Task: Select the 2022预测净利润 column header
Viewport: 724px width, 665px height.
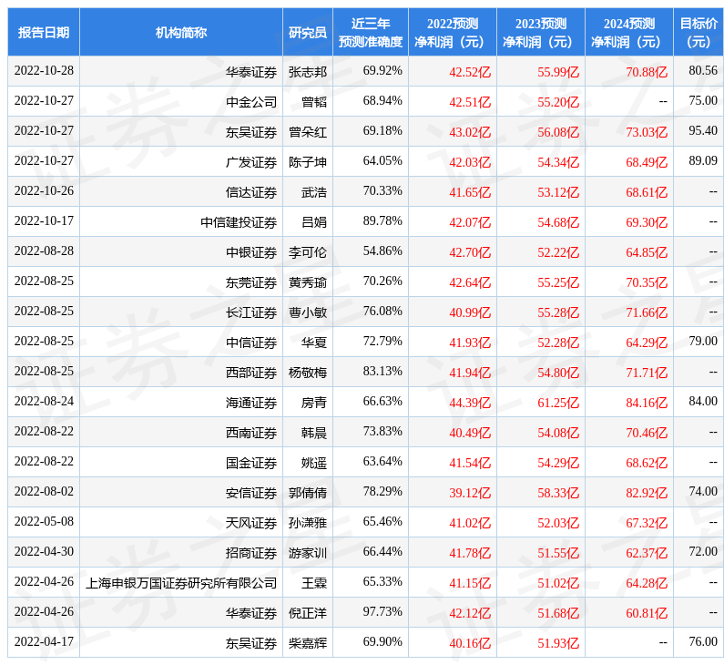Action: click(x=452, y=33)
